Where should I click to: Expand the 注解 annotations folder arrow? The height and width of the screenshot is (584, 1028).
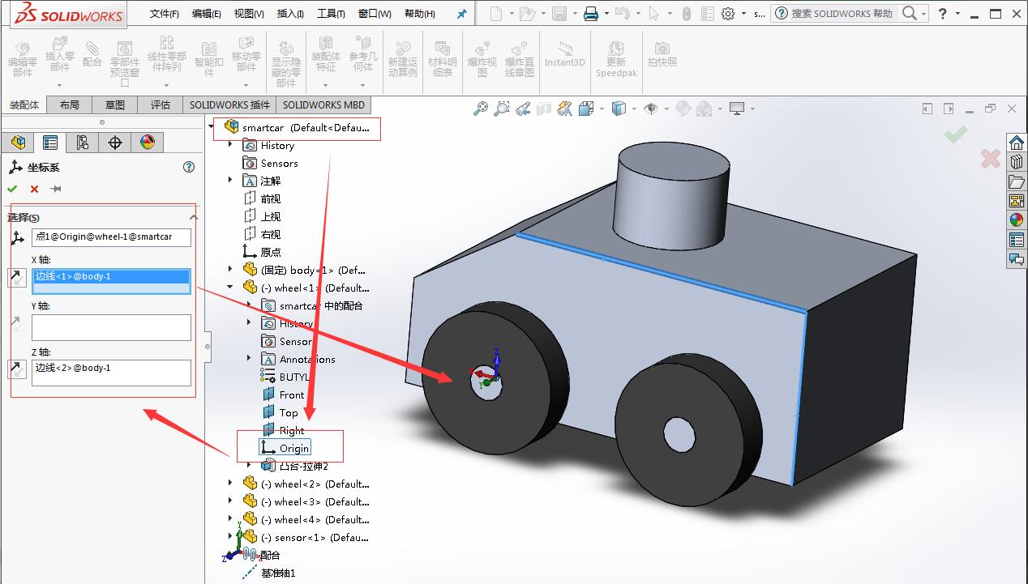230,181
